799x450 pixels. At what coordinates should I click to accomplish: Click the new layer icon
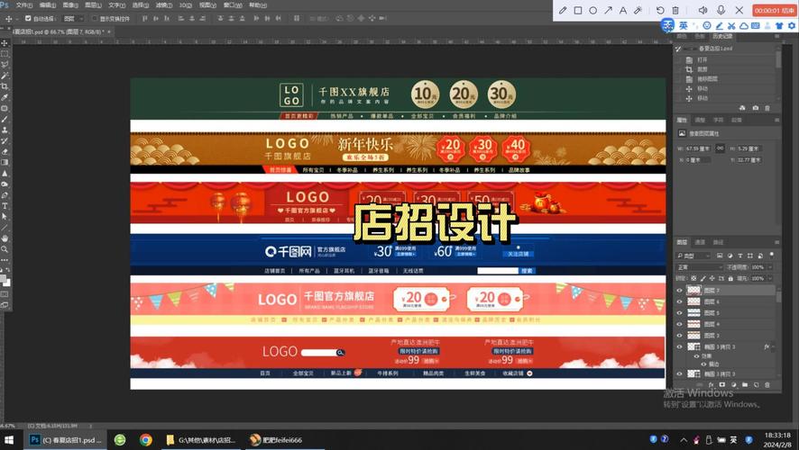click(757, 385)
